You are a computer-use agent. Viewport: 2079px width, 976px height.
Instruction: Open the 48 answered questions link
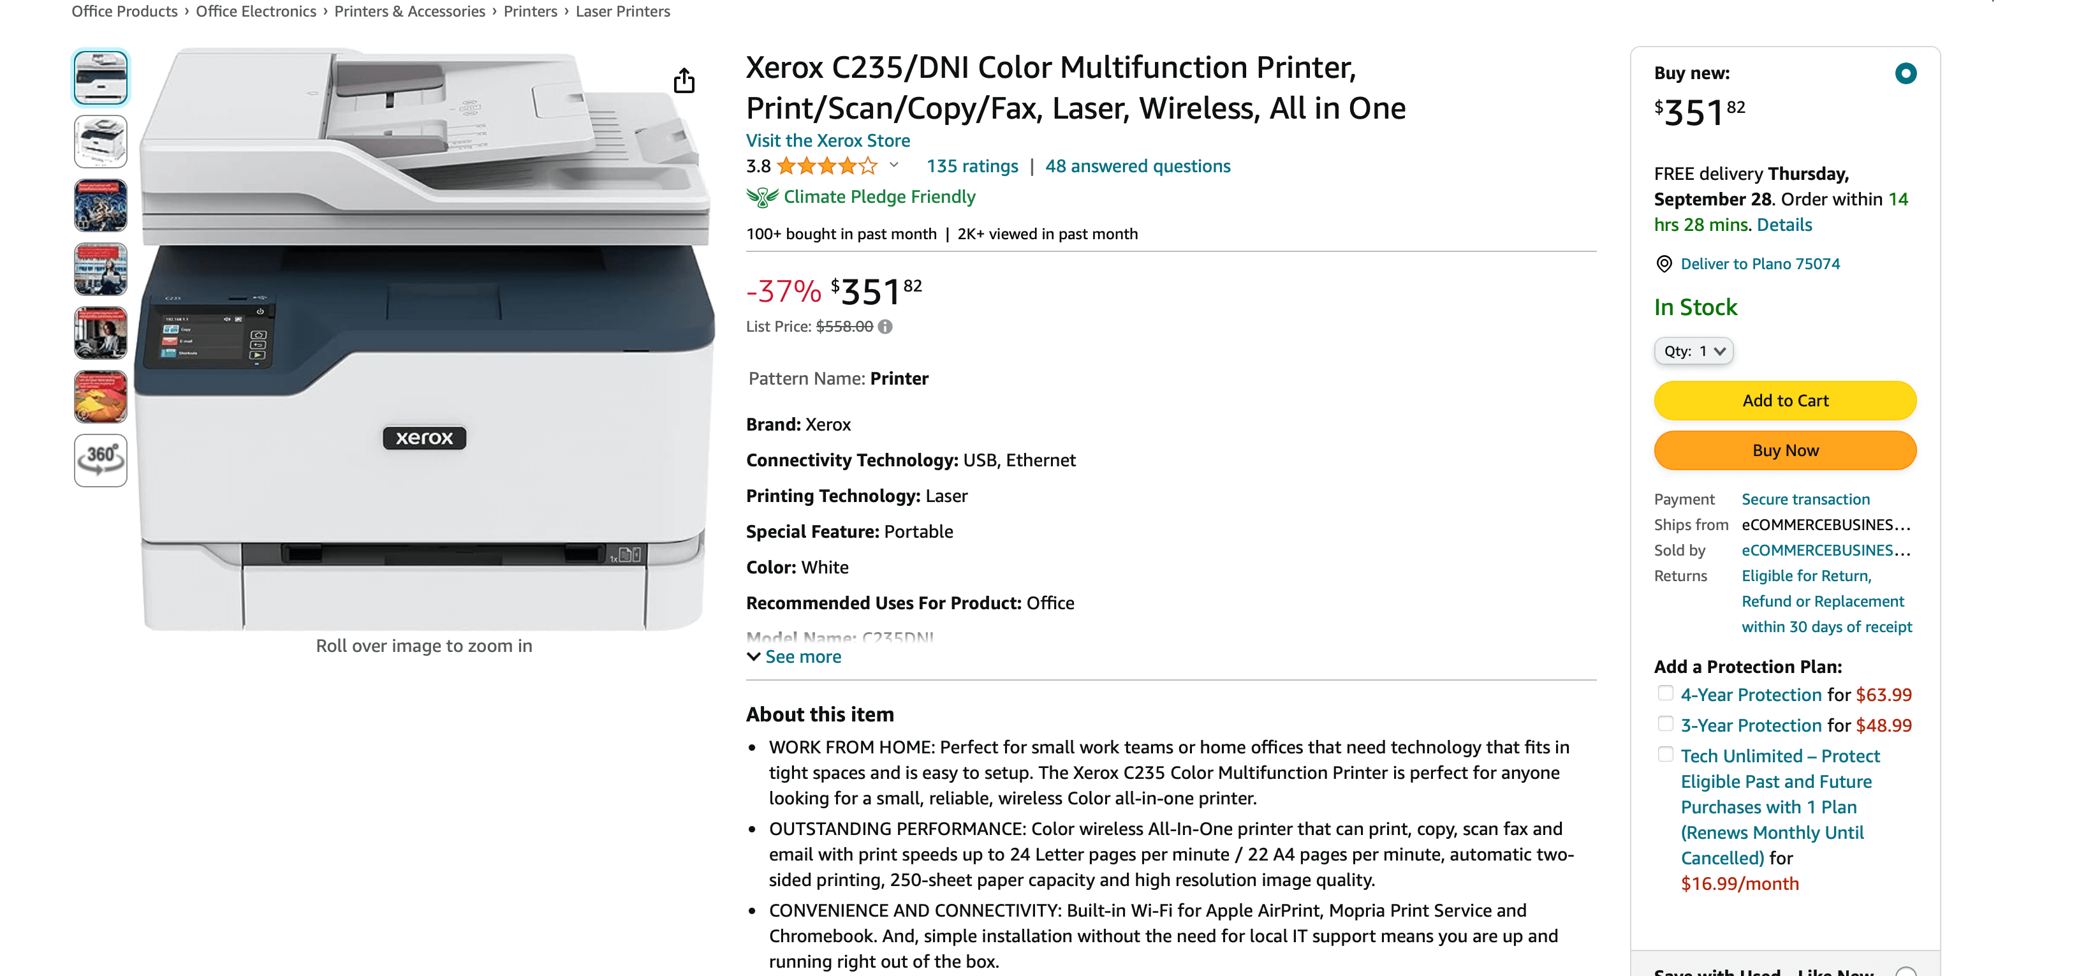[x=1137, y=166]
